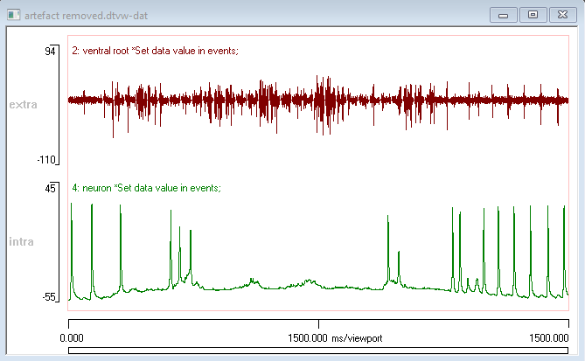The height and width of the screenshot is (361, 585).
Task: Click the dark red ventral root trace
Action: click(x=262, y=101)
